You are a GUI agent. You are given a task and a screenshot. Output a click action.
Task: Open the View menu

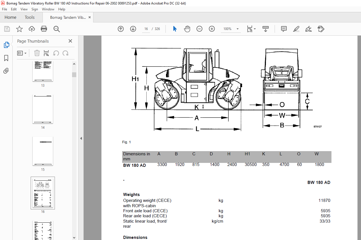pos(24,9)
